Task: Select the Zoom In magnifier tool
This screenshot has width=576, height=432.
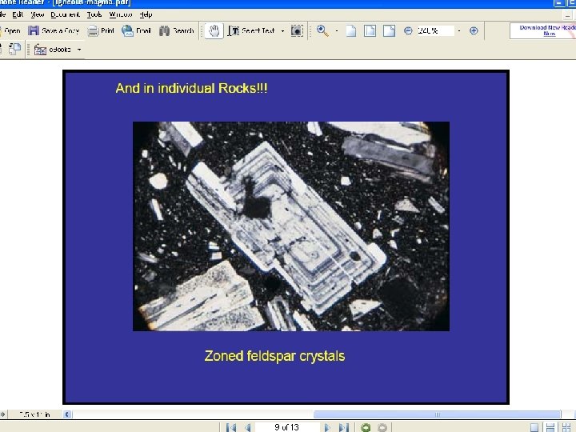Action: [x=322, y=31]
